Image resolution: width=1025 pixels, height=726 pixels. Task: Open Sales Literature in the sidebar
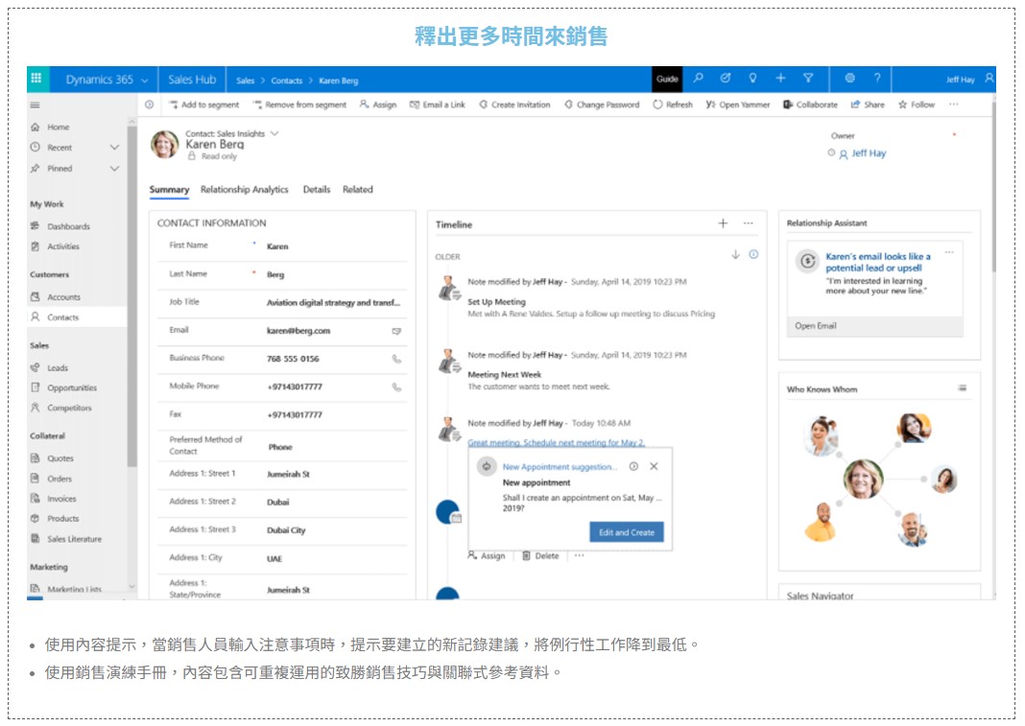pyautogui.click(x=77, y=539)
